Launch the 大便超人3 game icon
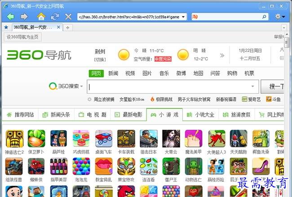This screenshot has height=197, width=292. [217, 139]
